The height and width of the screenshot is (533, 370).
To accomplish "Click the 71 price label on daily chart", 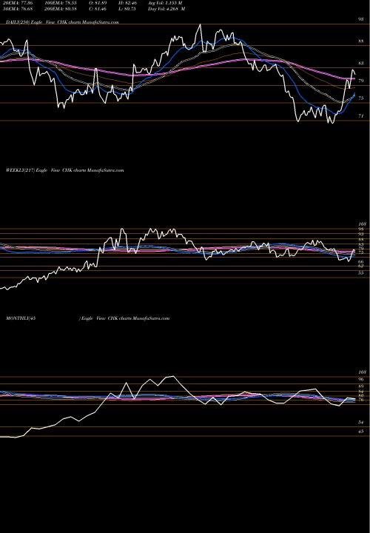I will 361,116.
